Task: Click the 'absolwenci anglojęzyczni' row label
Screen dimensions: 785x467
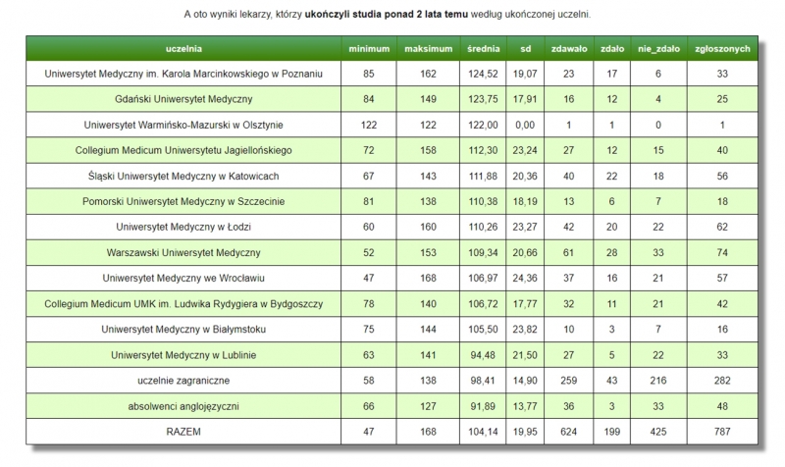Action: pyautogui.click(x=183, y=404)
